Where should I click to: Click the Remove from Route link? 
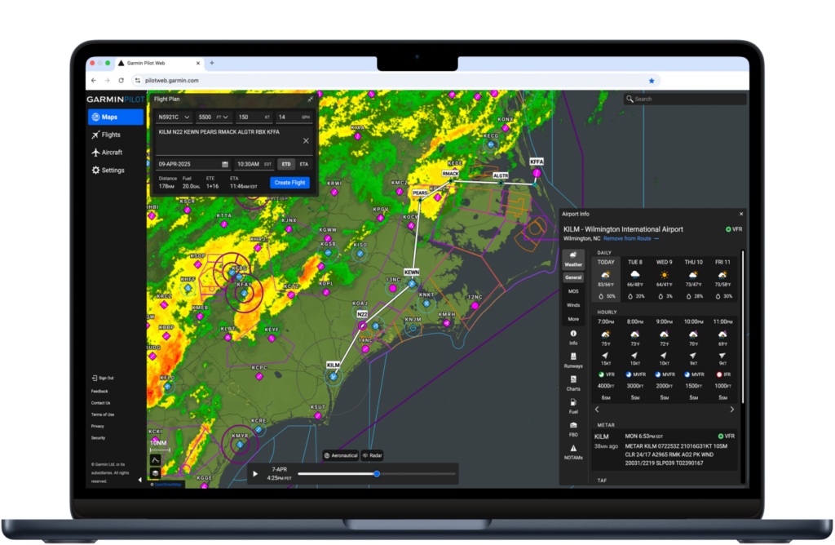(x=627, y=239)
